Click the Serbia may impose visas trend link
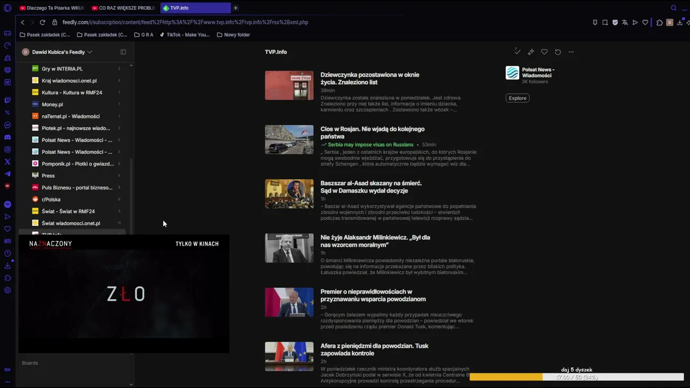The width and height of the screenshot is (690, 388). pyautogui.click(x=370, y=145)
